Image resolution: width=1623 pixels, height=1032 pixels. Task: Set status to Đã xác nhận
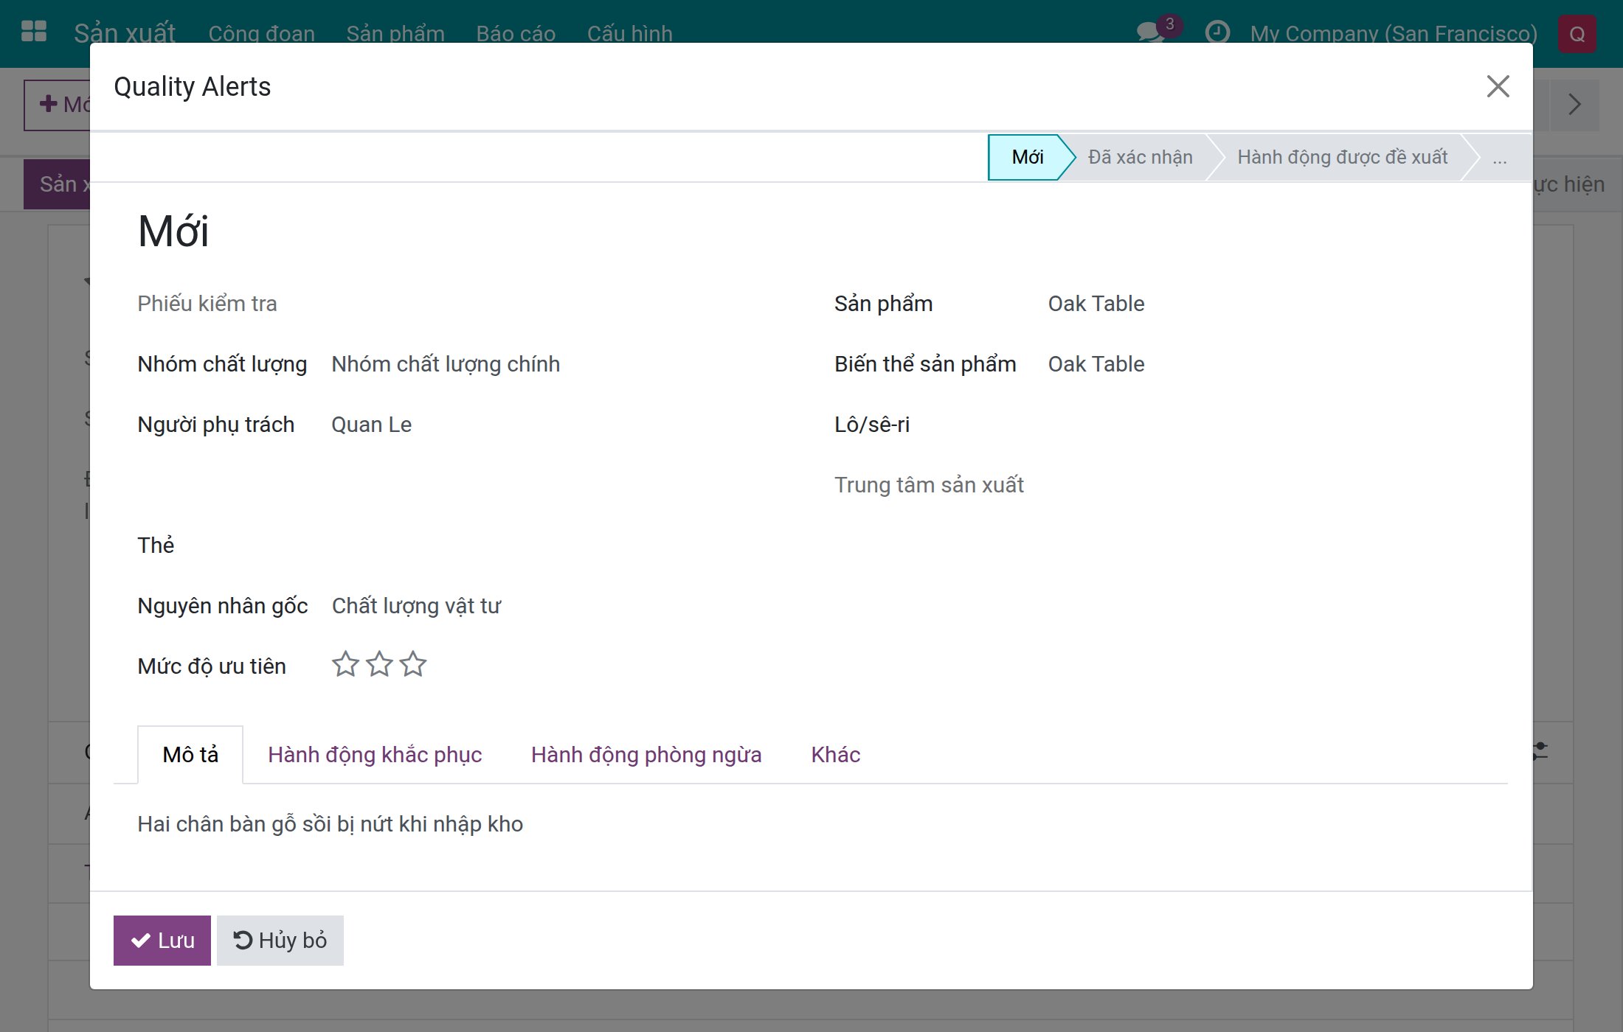(1140, 158)
